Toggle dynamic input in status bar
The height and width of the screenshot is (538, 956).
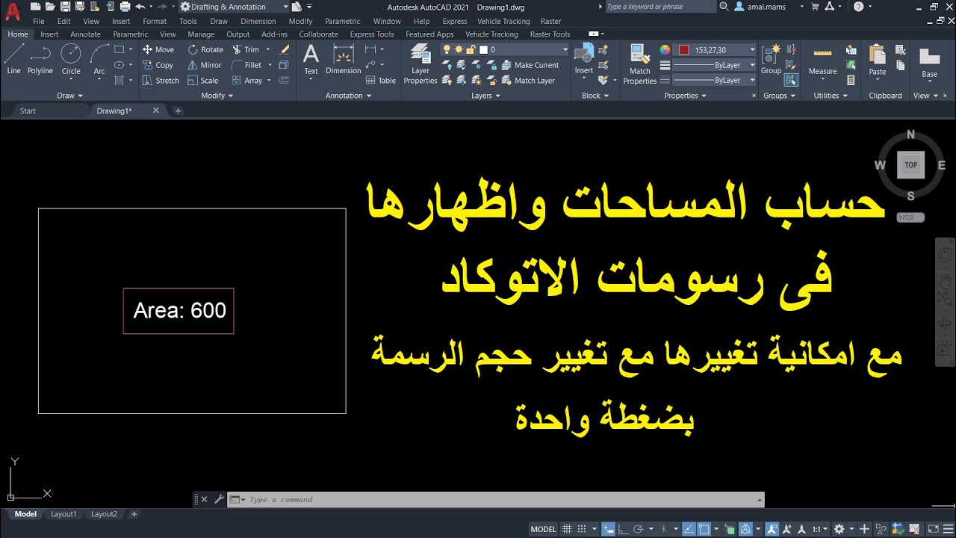(x=608, y=529)
